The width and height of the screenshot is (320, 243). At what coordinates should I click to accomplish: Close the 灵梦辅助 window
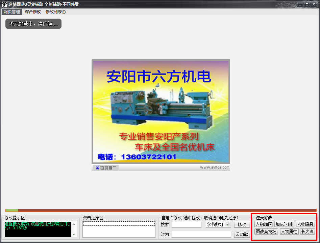tap(314, 4)
